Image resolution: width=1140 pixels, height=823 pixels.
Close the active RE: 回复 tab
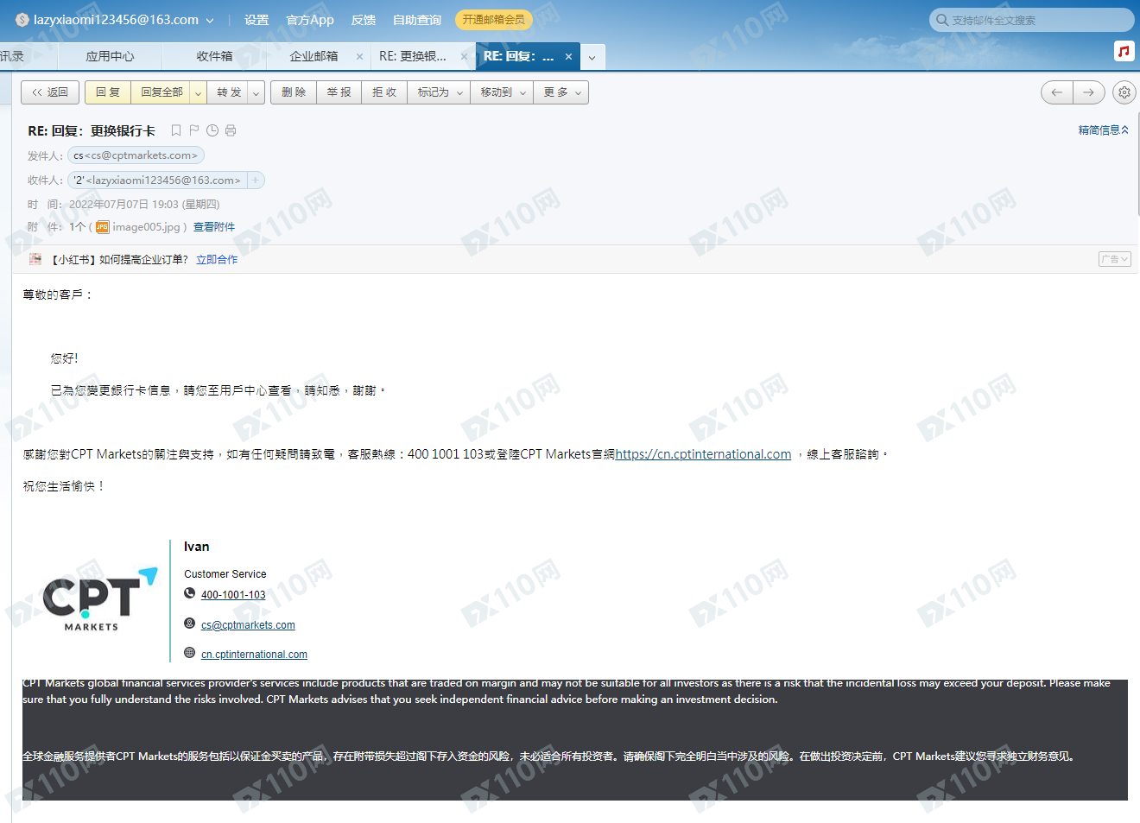[x=568, y=56]
